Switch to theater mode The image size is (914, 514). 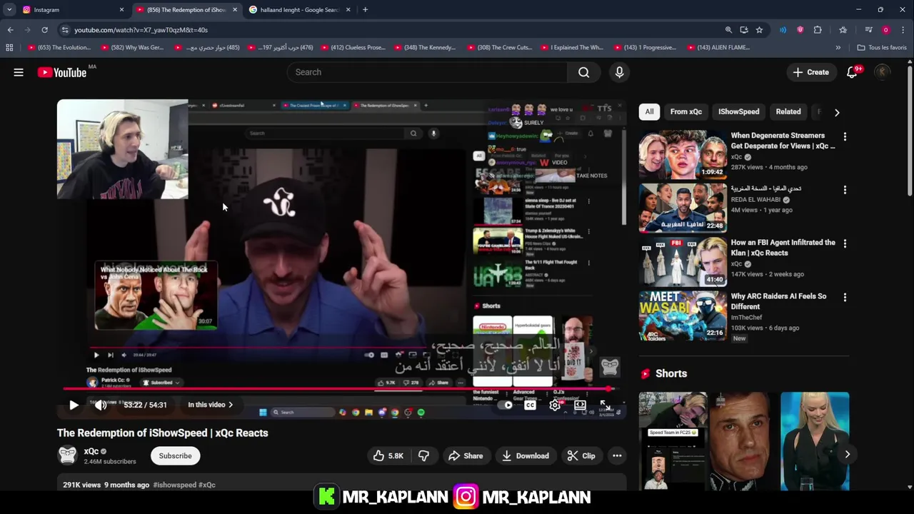tap(580, 405)
